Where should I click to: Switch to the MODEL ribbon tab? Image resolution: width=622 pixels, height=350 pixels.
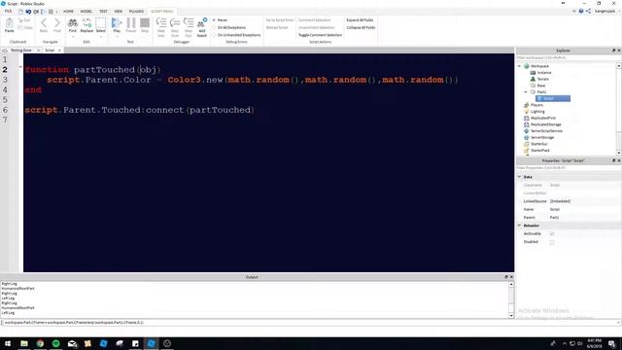click(x=86, y=11)
